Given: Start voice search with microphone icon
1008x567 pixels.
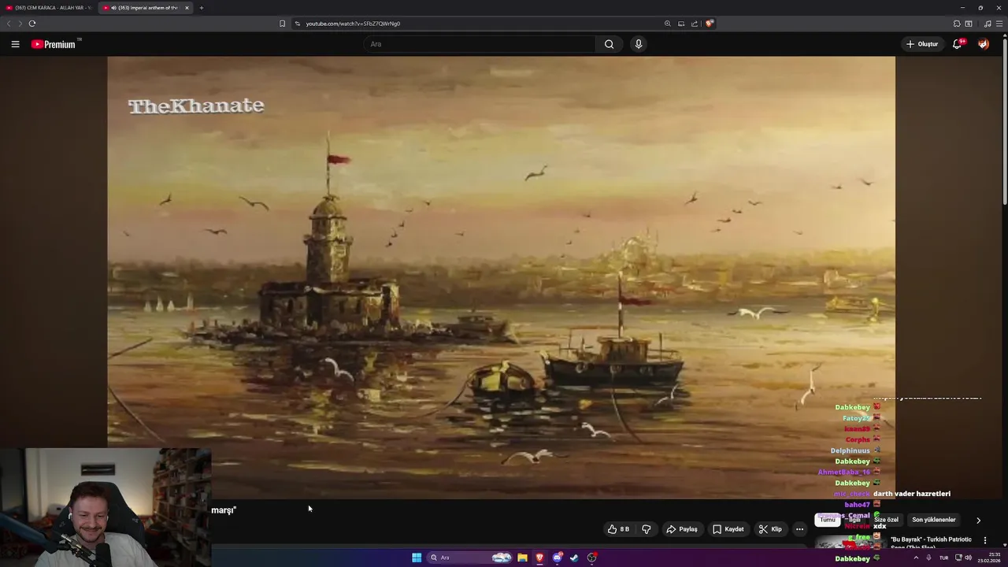Looking at the screenshot, I should (x=639, y=44).
